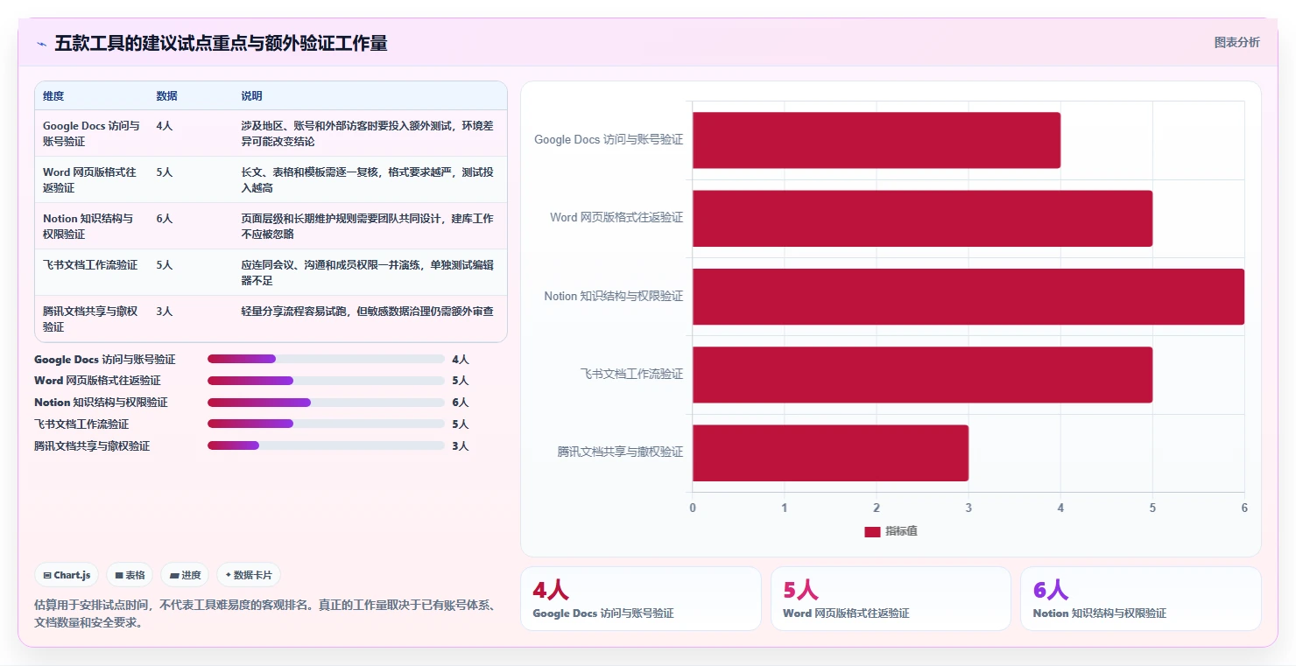Image resolution: width=1296 pixels, height=666 pixels.
Task: Open the 5人 Word 网页版 data card
Action: 891,599
